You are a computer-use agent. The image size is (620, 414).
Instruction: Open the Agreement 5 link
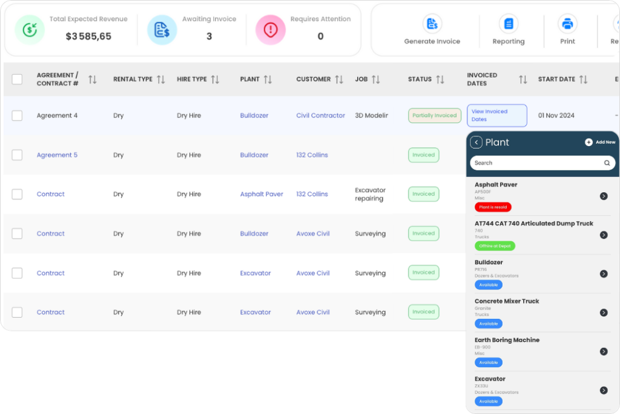tap(57, 155)
